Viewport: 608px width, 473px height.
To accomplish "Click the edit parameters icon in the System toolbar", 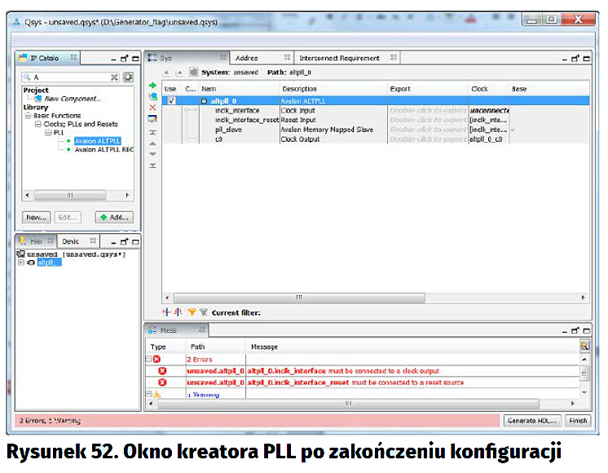I will [152, 119].
